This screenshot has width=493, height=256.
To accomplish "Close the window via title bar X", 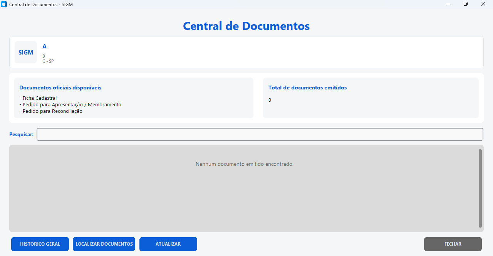I will click(x=483, y=4).
